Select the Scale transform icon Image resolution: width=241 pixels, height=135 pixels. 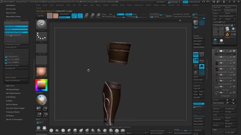(92, 15)
